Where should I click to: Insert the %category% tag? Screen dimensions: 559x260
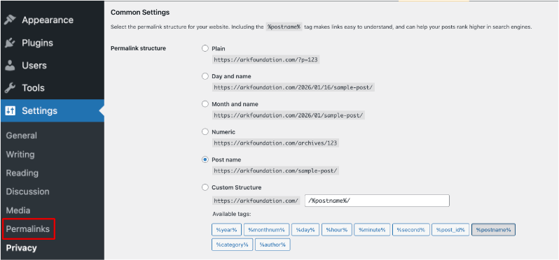pos(232,245)
